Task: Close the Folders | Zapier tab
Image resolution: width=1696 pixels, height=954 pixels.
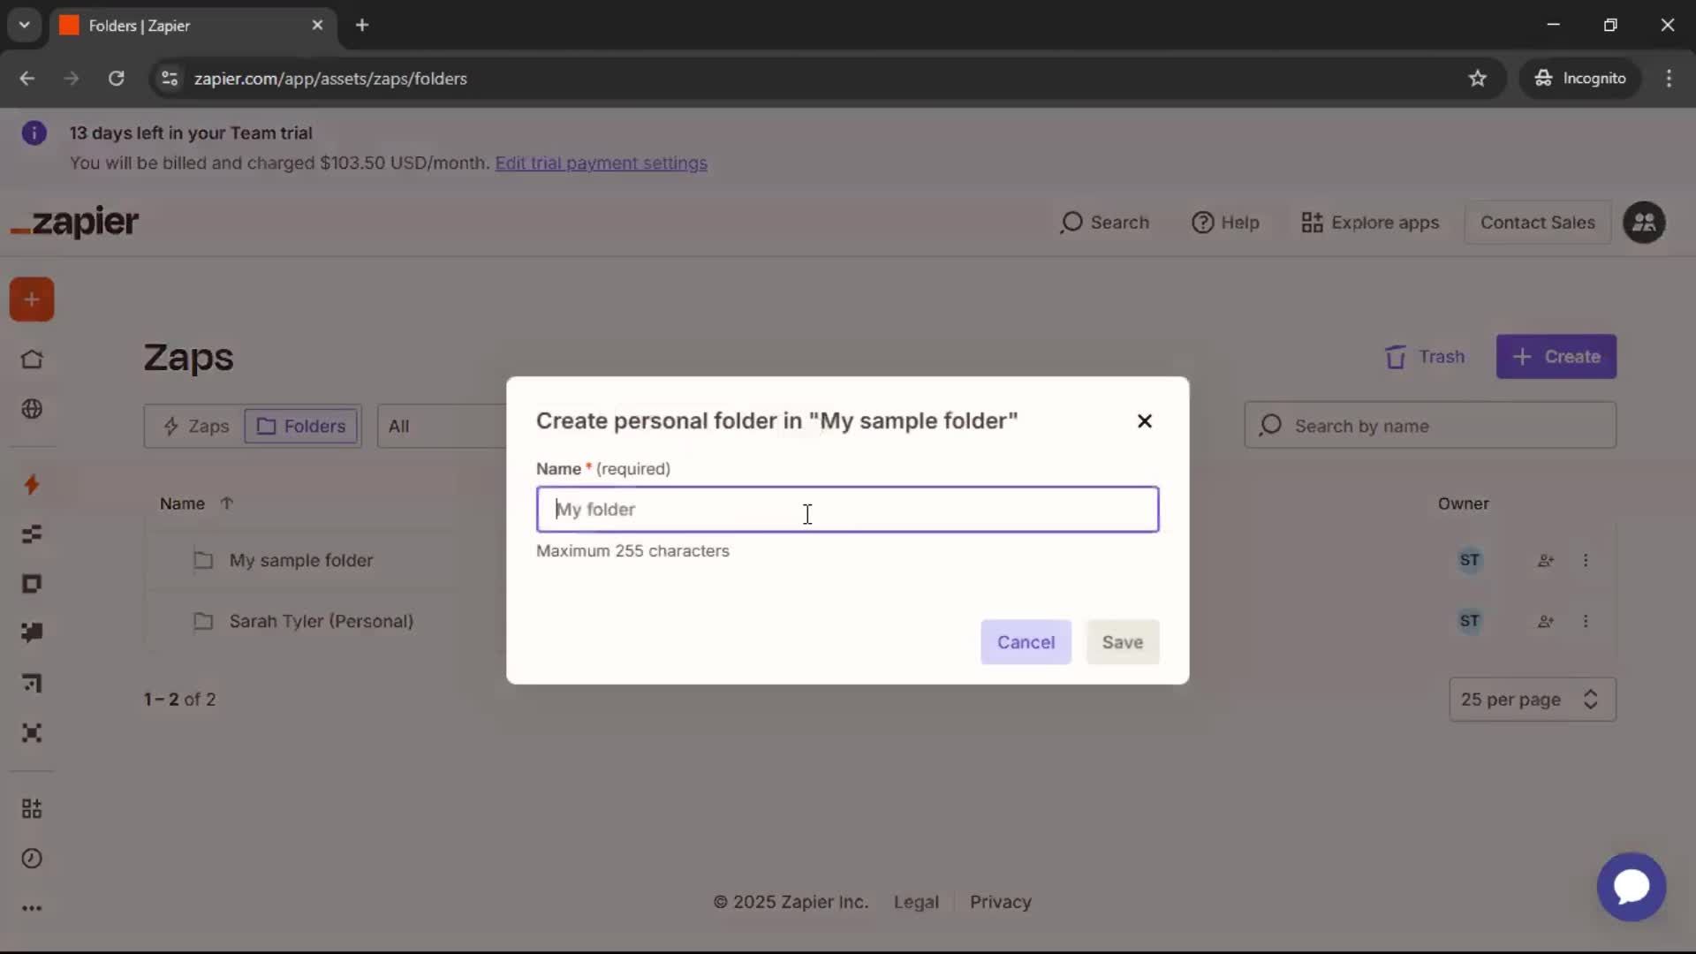Action: click(317, 26)
